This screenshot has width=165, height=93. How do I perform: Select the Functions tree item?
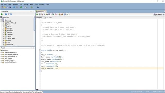click(x=10, y=33)
